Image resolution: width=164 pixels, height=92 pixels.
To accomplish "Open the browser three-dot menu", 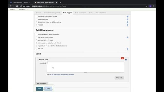I will coord(153,6).
